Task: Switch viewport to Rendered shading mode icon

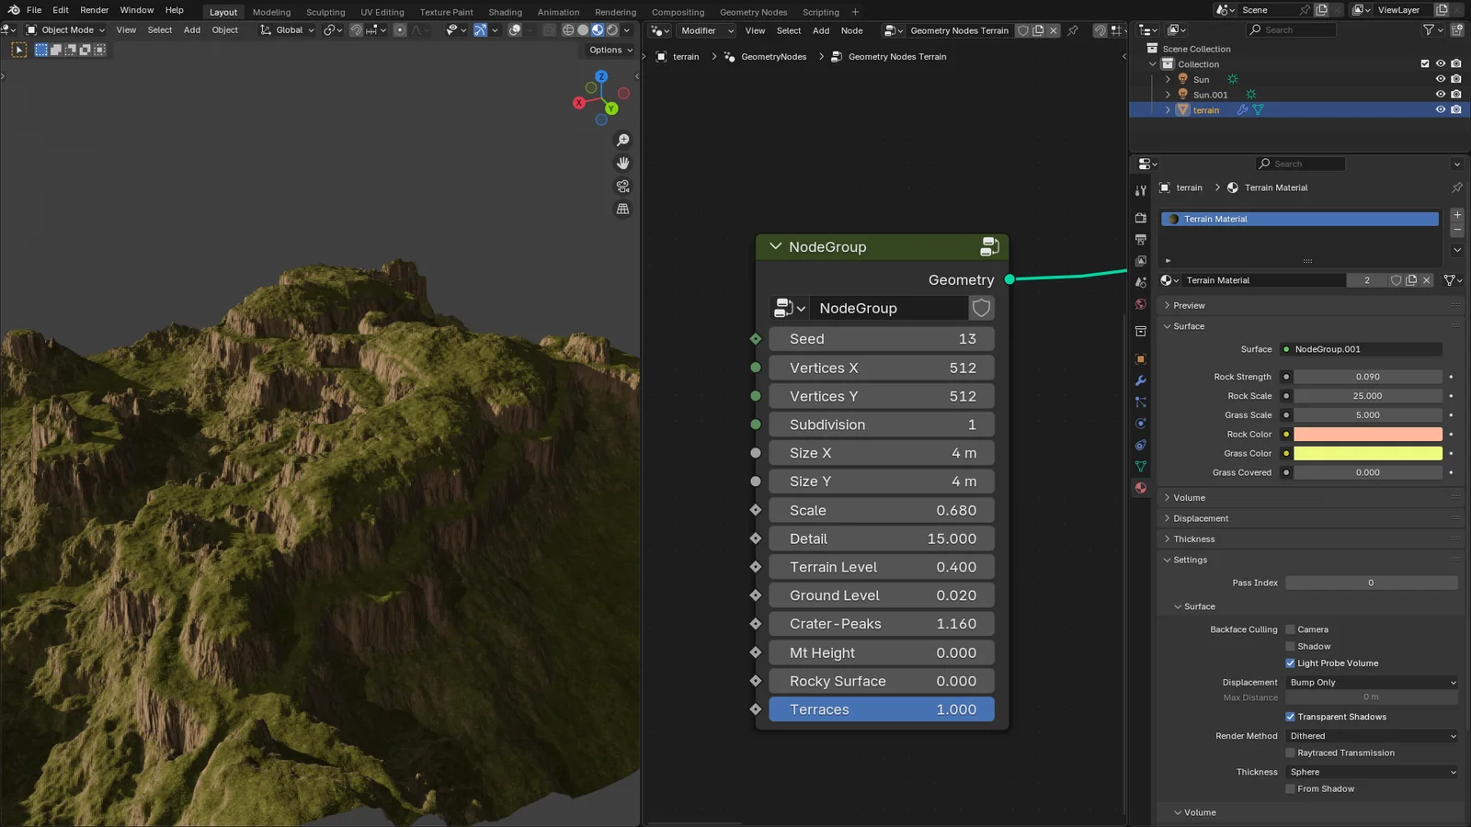Action: click(x=613, y=30)
